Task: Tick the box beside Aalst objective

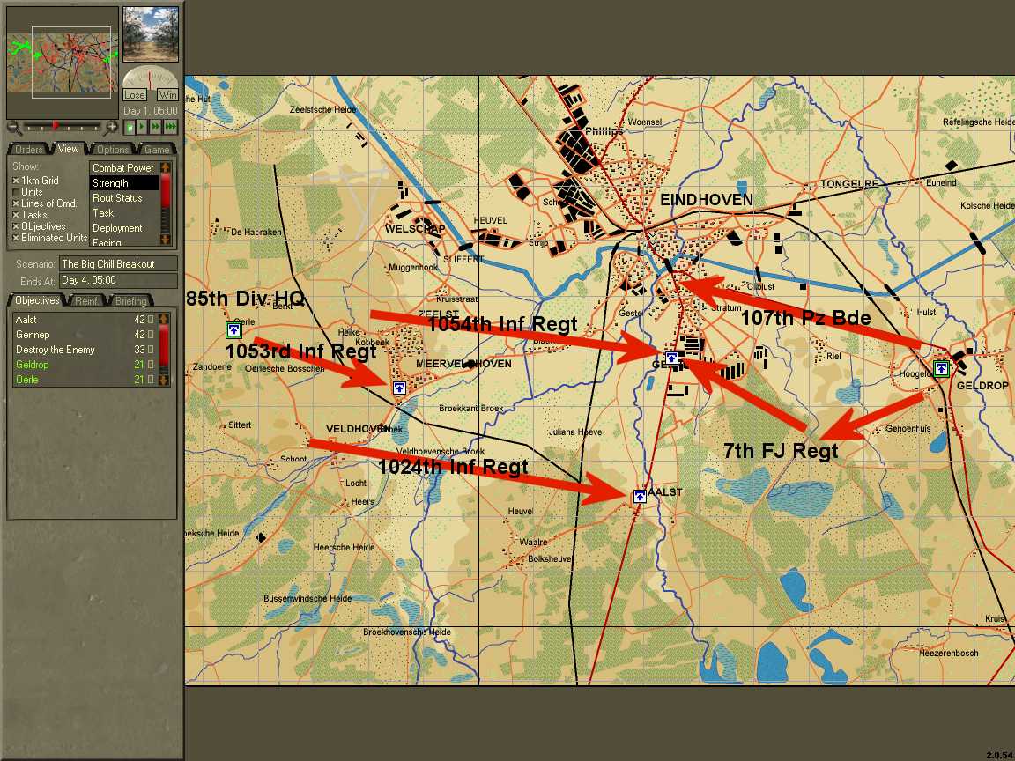Action: (151, 320)
